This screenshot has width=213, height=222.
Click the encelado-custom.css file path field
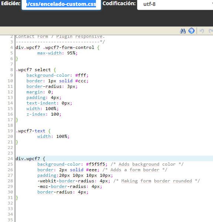point(61,4)
